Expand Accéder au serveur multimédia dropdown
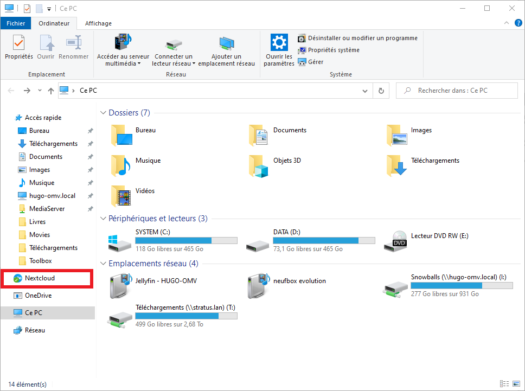The width and height of the screenshot is (525, 391). (139, 63)
